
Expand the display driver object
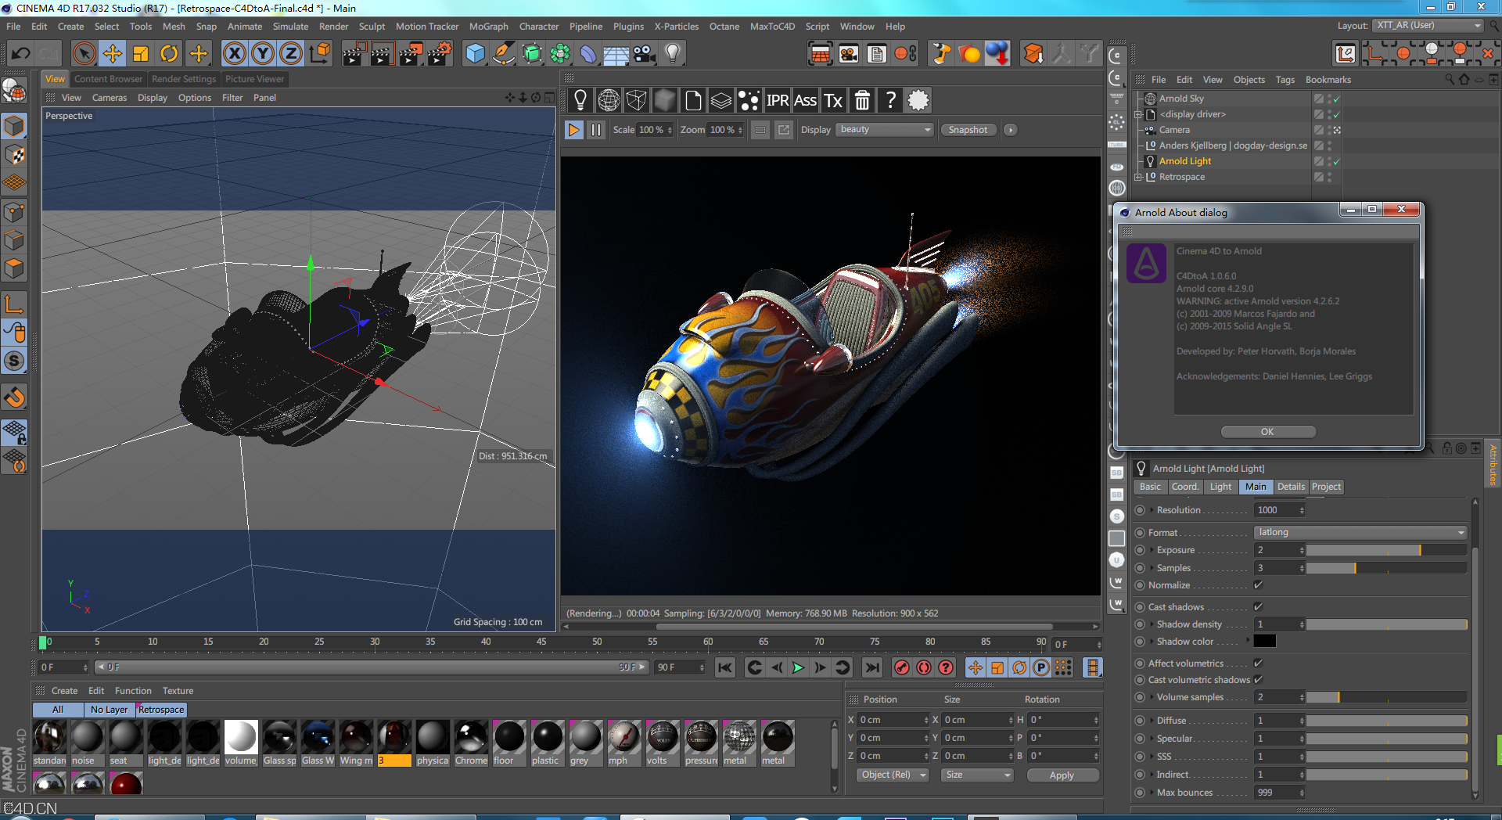pyautogui.click(x=1138, y=114)
